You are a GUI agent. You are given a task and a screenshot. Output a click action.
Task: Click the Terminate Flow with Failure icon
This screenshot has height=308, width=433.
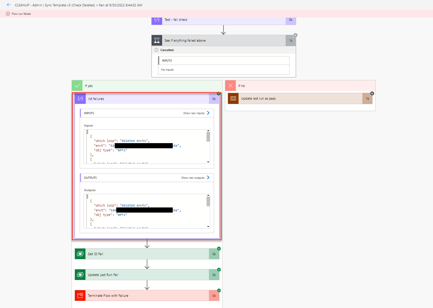[x=80, y=296]
